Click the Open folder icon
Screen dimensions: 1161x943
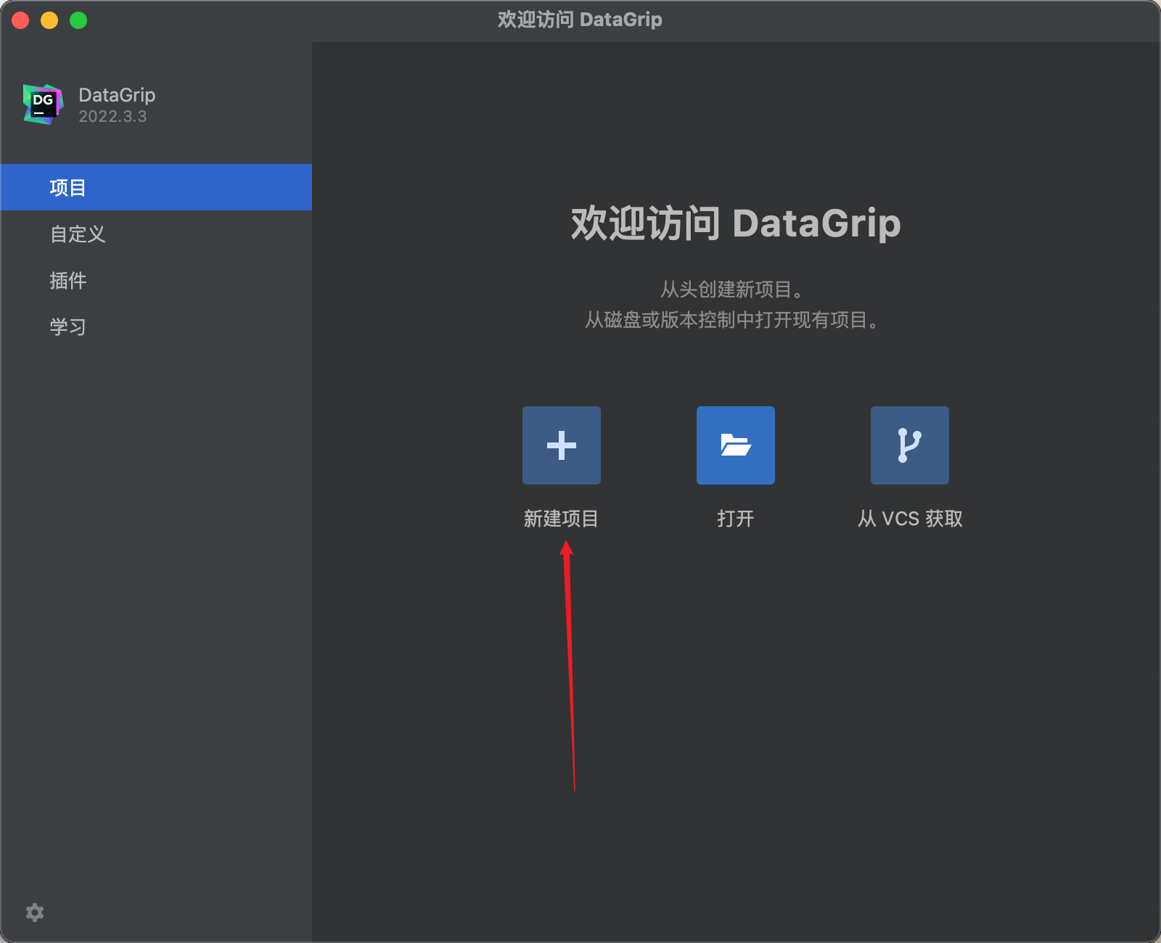tap(736, 445)
